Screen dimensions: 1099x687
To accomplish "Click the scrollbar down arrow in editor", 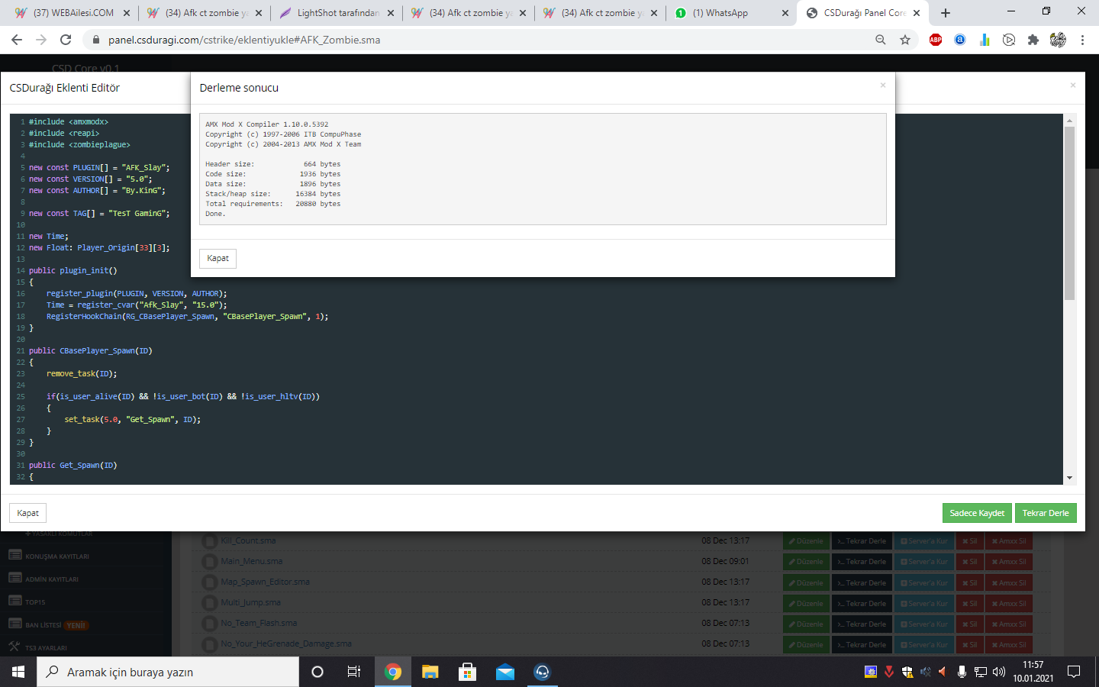I will tap(1069, 478).
